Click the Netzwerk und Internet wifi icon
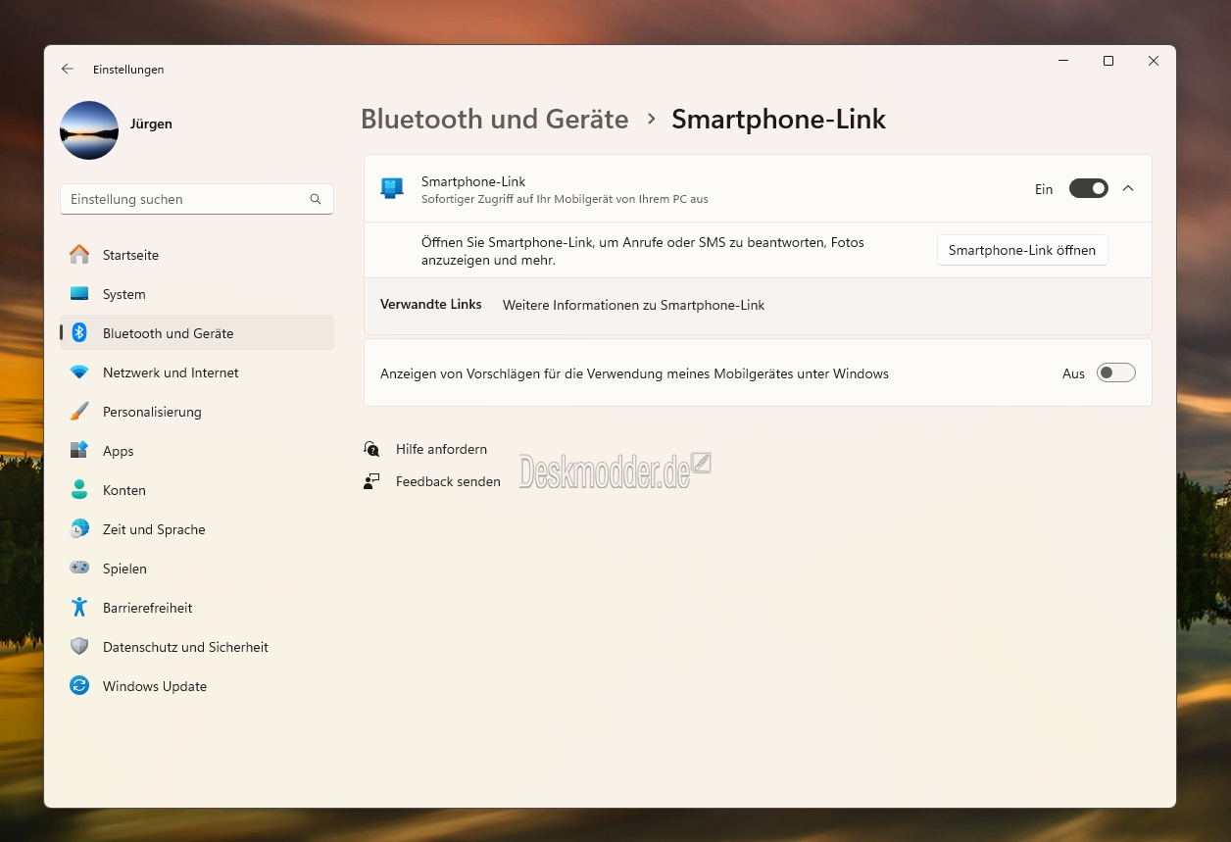 click(79, 372)
